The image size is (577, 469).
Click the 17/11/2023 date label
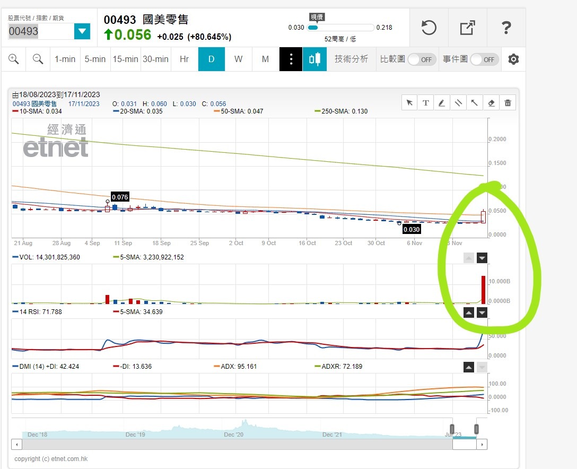click(x=84, y=104)
